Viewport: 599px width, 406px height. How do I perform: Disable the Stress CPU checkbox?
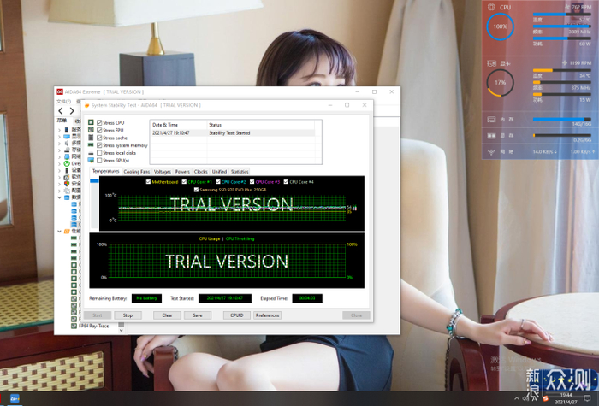(x=99, y=123)
